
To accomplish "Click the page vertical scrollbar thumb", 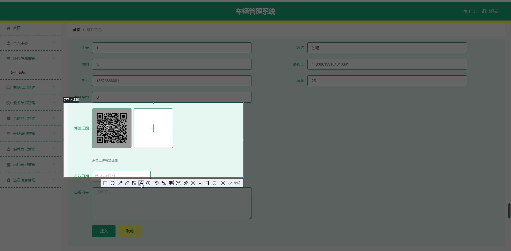I will (x=509, y=211).
